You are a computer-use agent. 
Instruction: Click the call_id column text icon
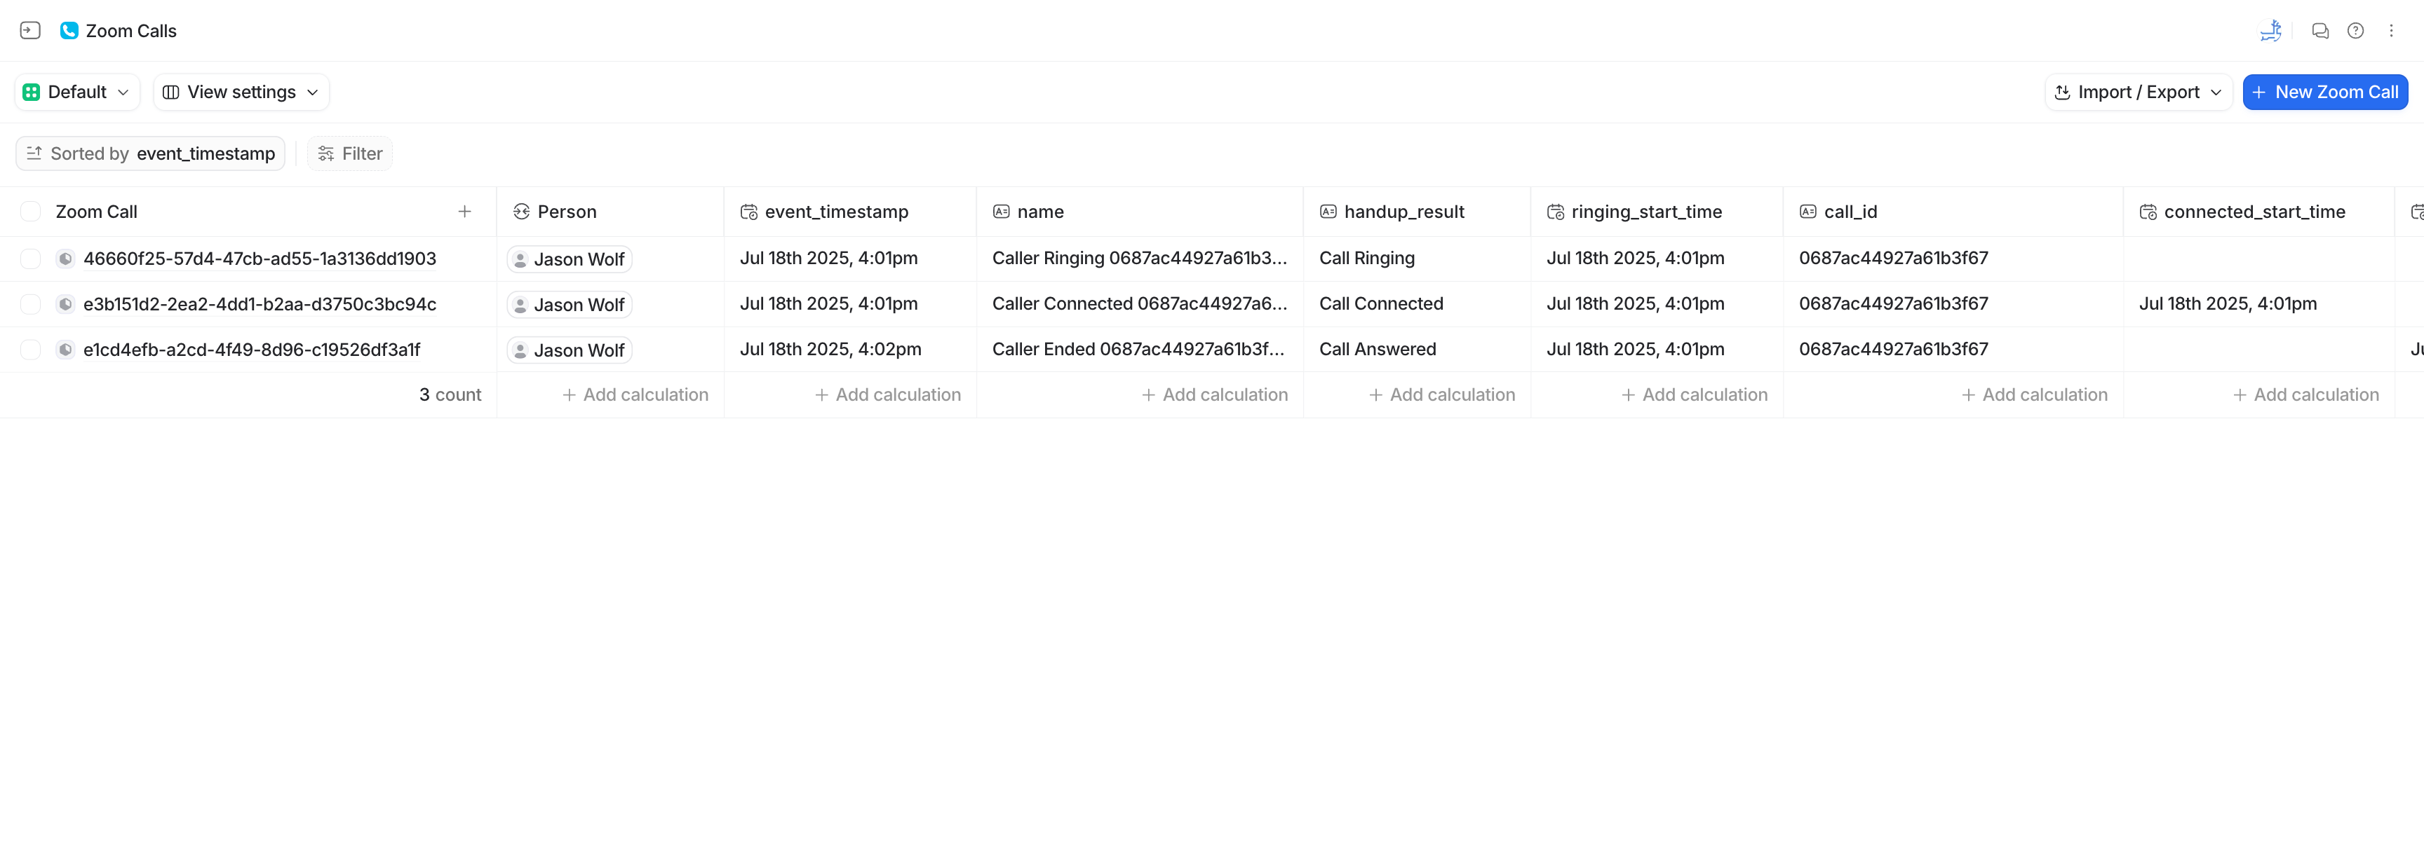pos(1807,212)
